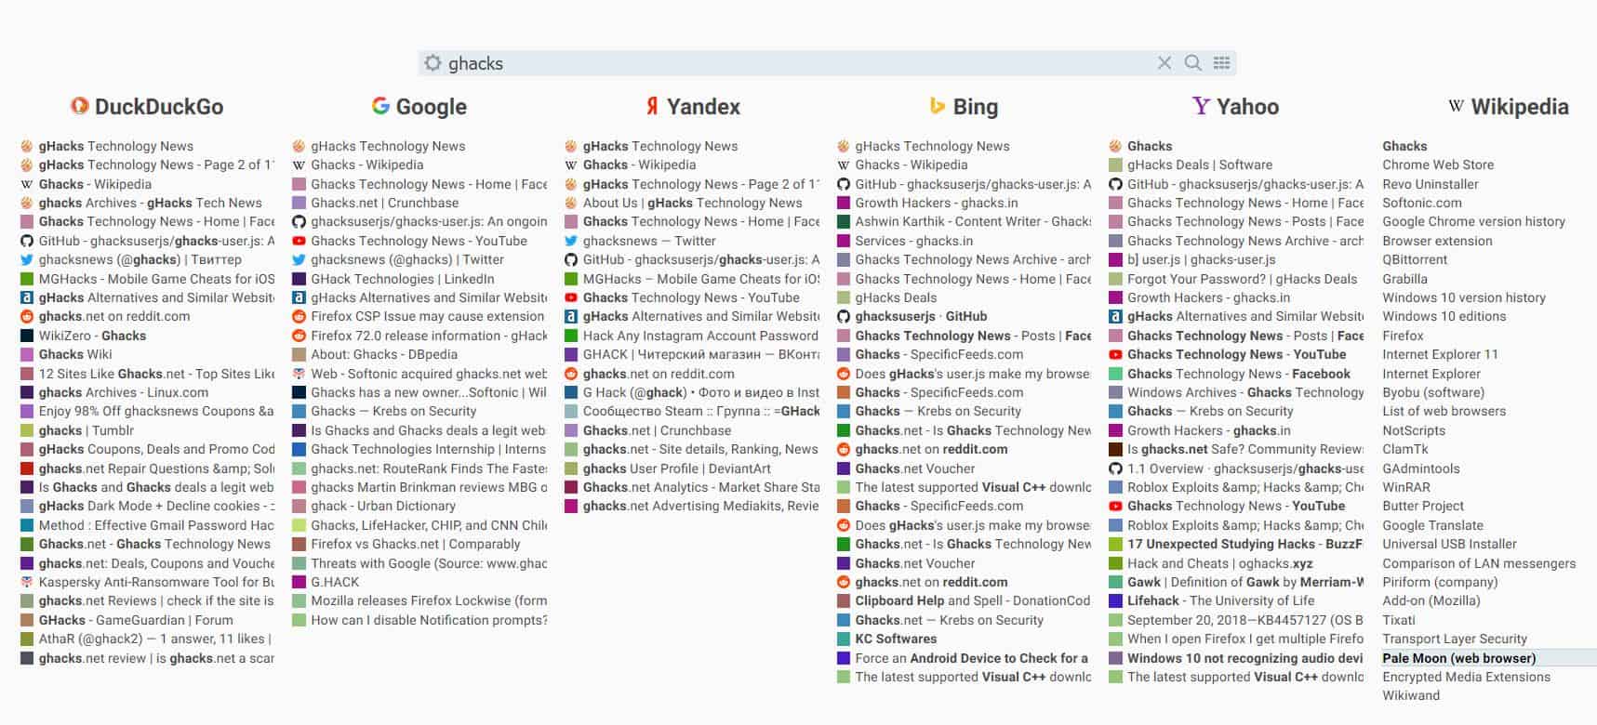Click favicon next to Yahoo 'Ghacks' first result
The width and height of the screenshot is (1597, 725).
(x=1115, y=146)
